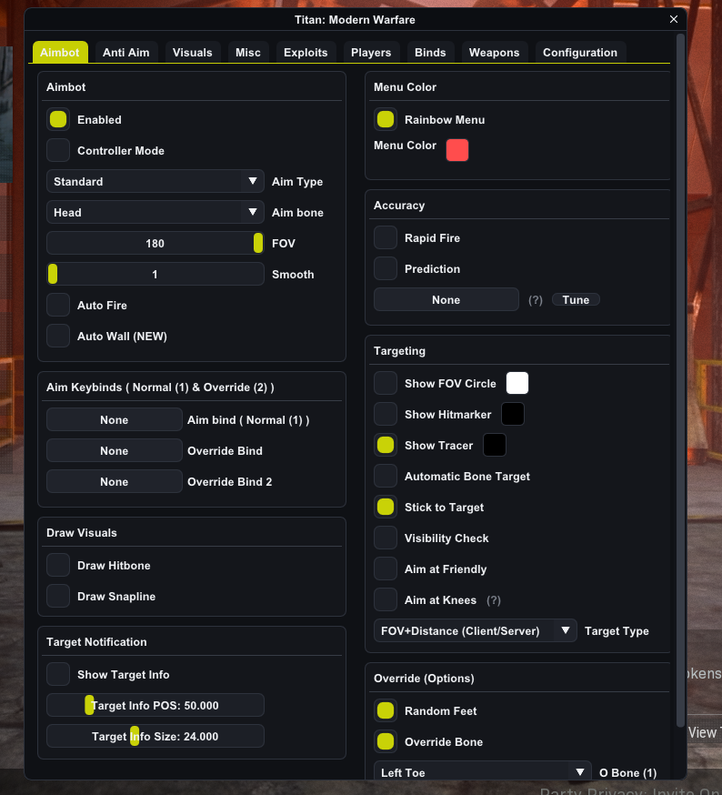Enable Rapid Fire checkbox
This screenshot has width=722, height=795.
[386, 237]
